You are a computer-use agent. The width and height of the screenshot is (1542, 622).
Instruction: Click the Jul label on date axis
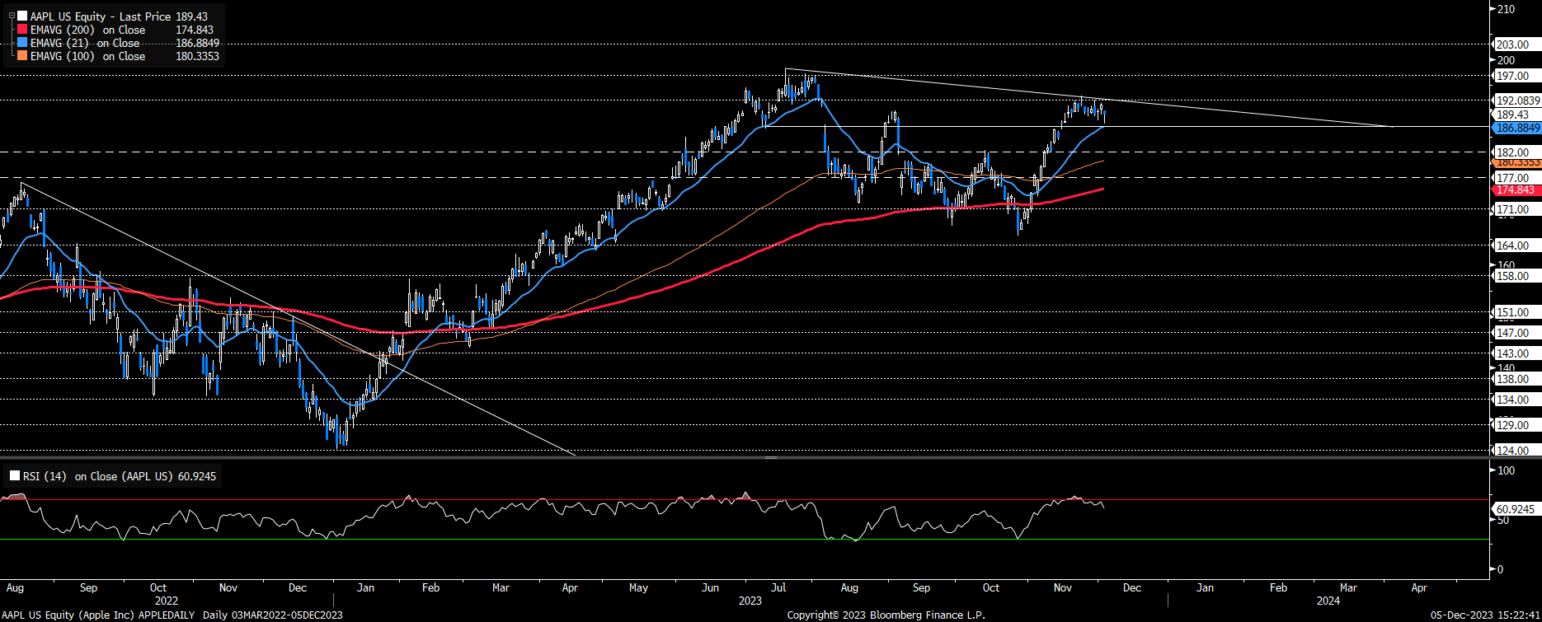click(x=778, y=588)
